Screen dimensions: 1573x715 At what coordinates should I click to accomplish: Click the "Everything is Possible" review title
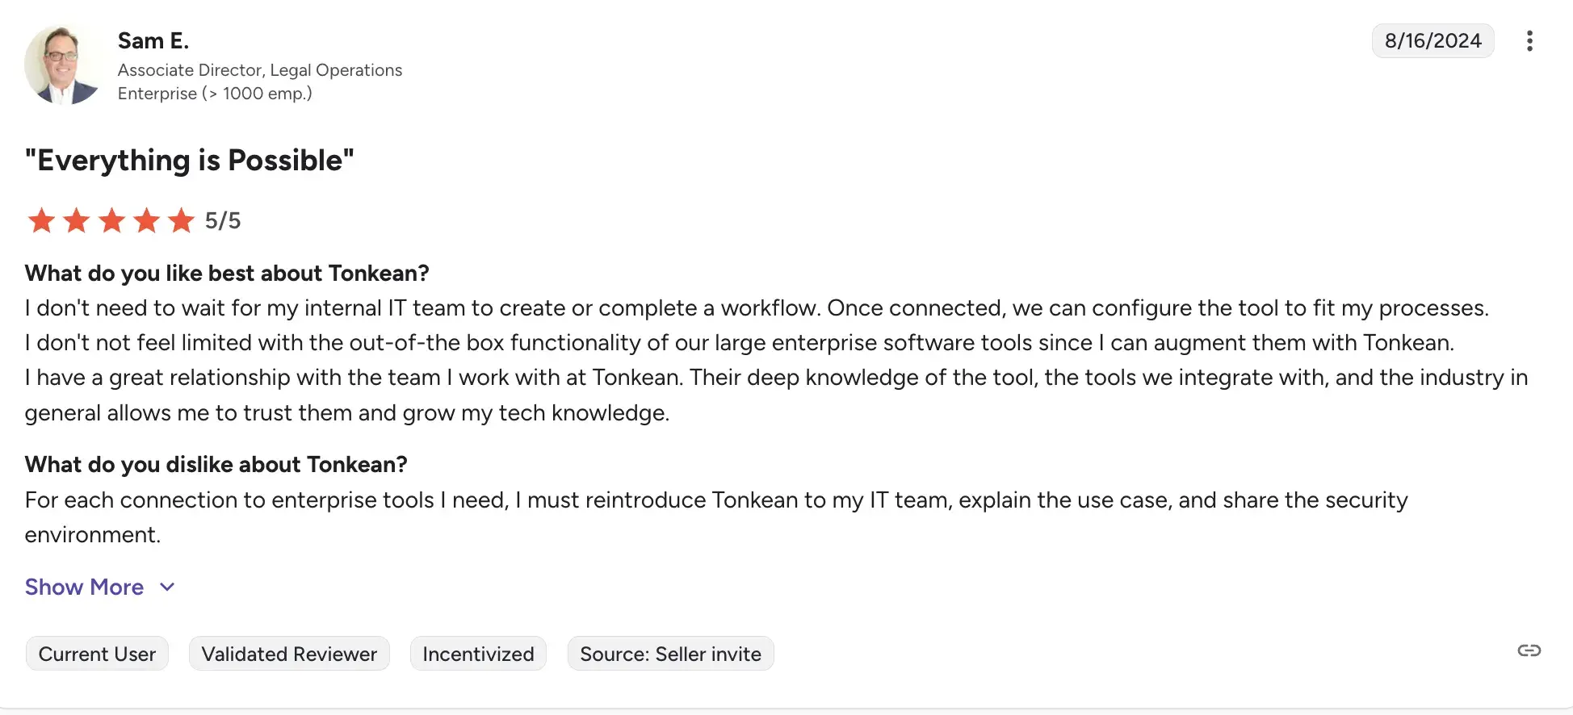coord(190,161)
